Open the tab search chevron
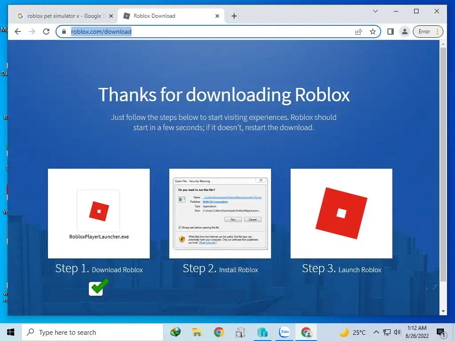 click(x=375, y=11)
